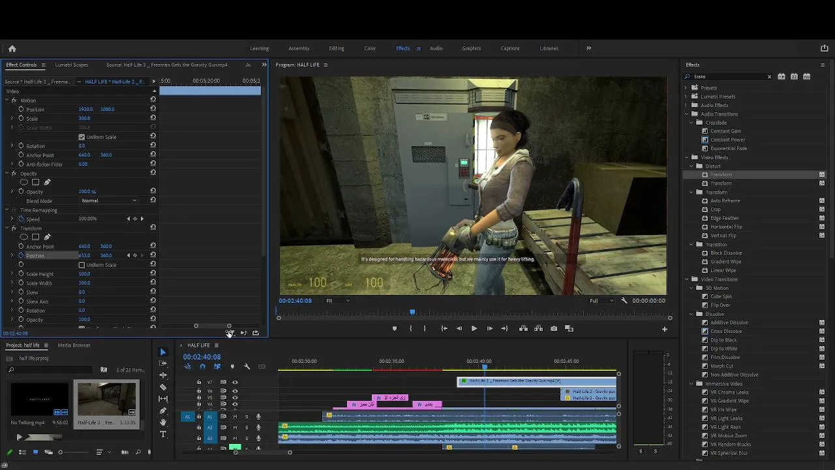Mute audio track A1
Screen dimensions: 835x470
tap(235, 417)
